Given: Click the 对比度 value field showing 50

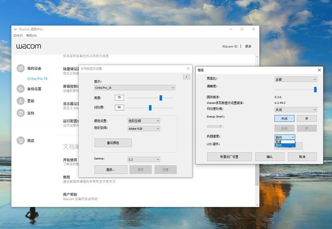Looking at the screenshot, I should [119, 108].
